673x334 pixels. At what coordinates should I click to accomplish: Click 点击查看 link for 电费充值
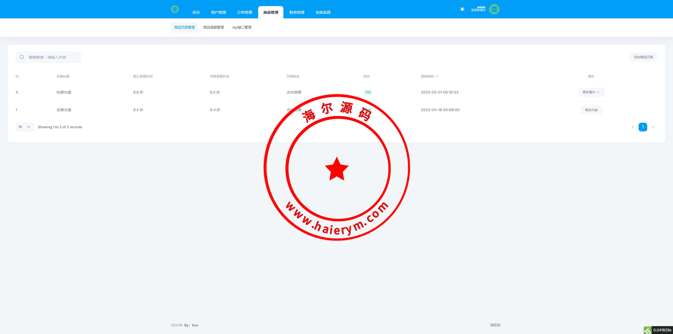pyautogui.click(x=294, y=92)
